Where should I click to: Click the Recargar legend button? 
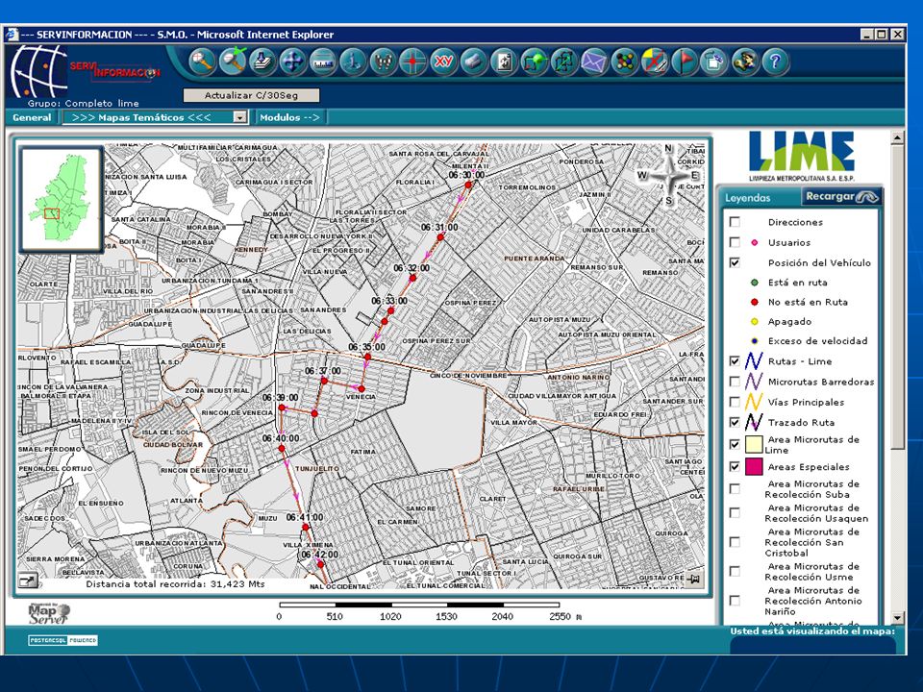[842, 196]
